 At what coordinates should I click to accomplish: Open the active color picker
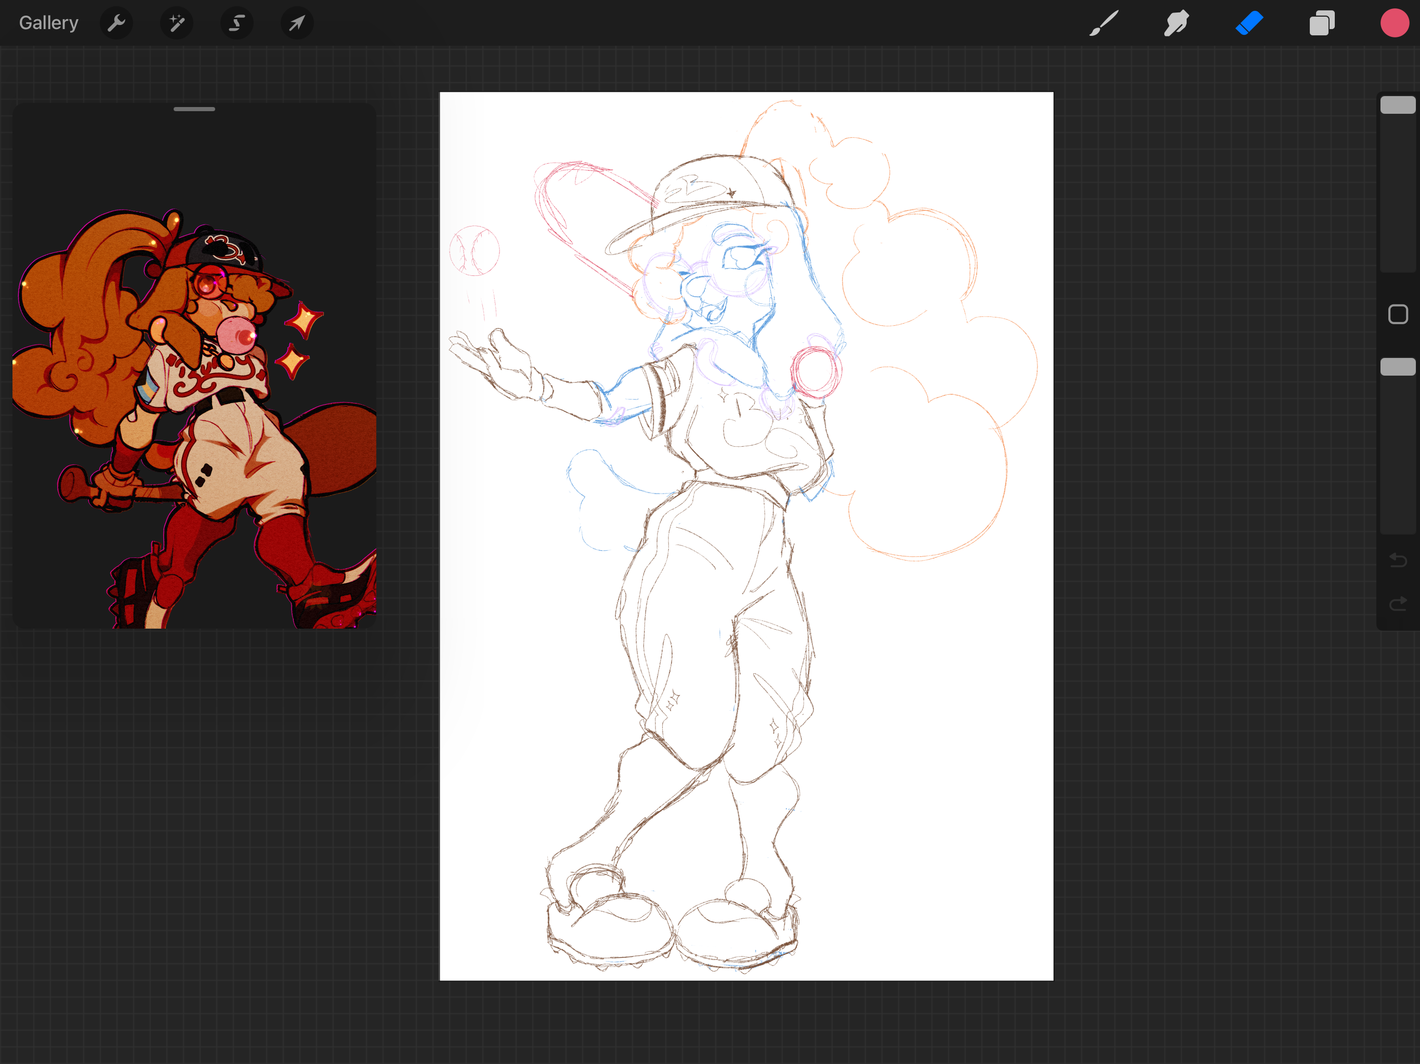click(1395, 23)
